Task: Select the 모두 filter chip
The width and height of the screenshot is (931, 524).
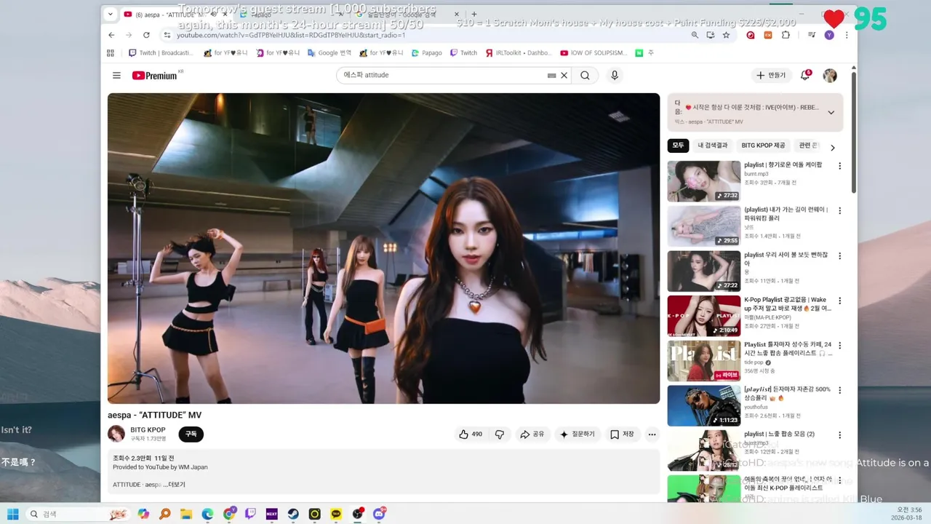Action: (678, 146)
